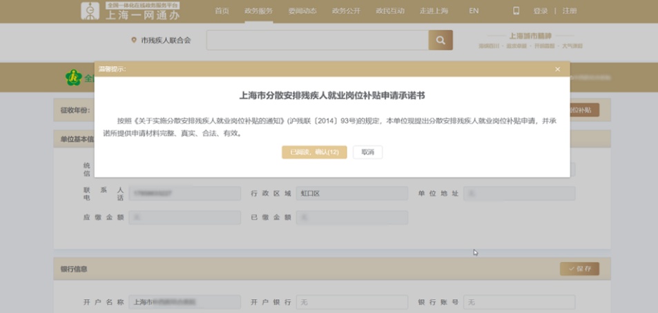Screen dimensions: 658x313
Task: Open 政务公开 from the navigation bar
Action: [x=345, y=11]
